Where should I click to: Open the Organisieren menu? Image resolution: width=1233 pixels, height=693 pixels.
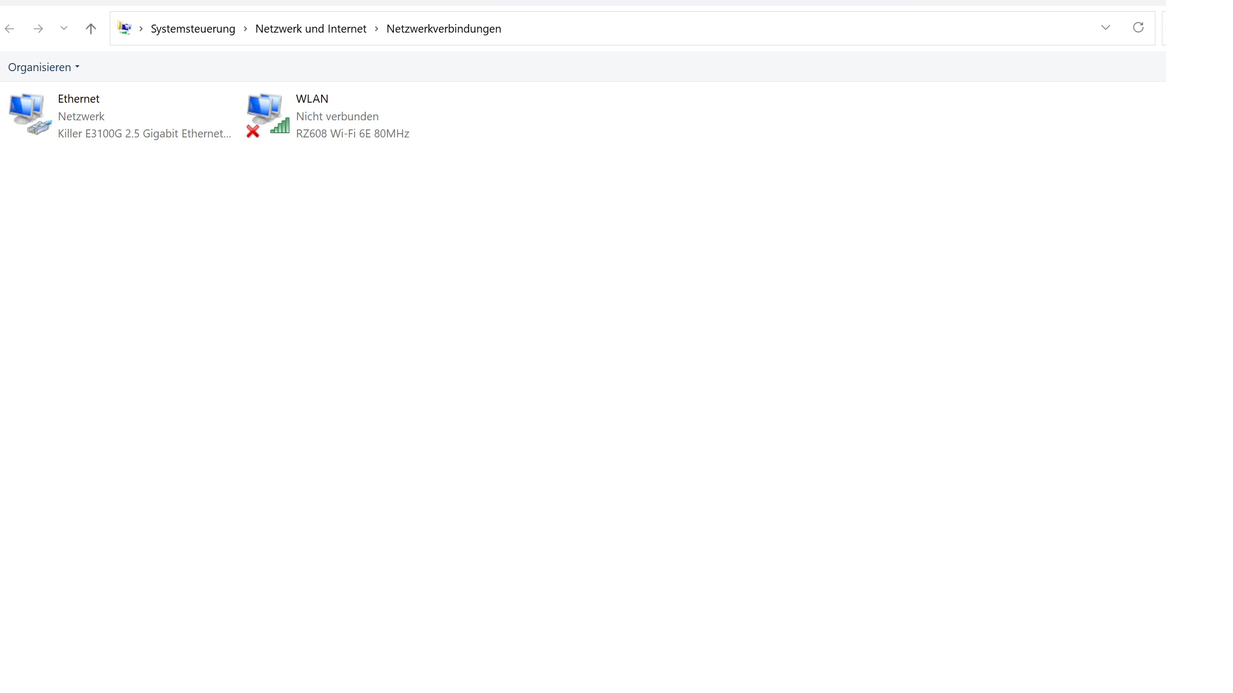43,67
